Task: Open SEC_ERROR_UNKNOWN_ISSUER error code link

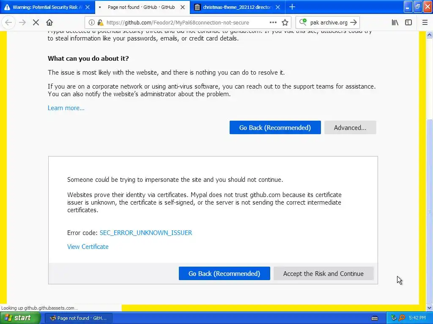Action: pos(146,233)
